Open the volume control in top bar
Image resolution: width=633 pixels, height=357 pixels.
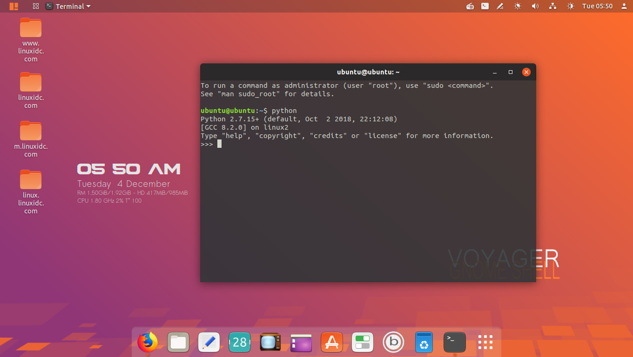535,7
